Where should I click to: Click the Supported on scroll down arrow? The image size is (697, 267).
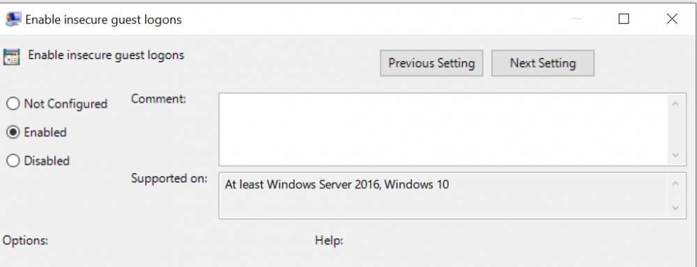pos(675,208)
